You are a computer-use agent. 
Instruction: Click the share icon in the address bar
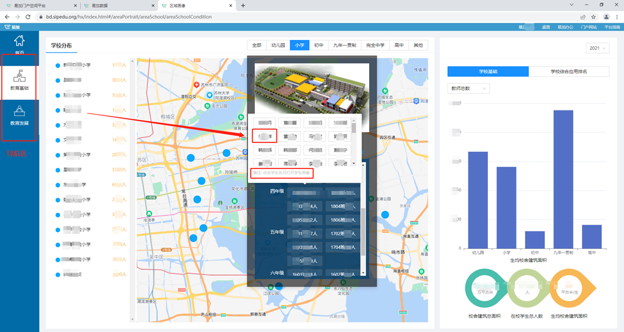[x=583, y=17]
